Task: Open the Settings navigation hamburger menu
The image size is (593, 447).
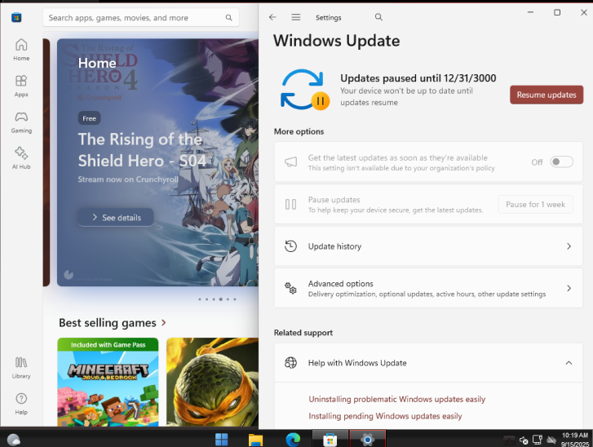Action: point(296,17)
